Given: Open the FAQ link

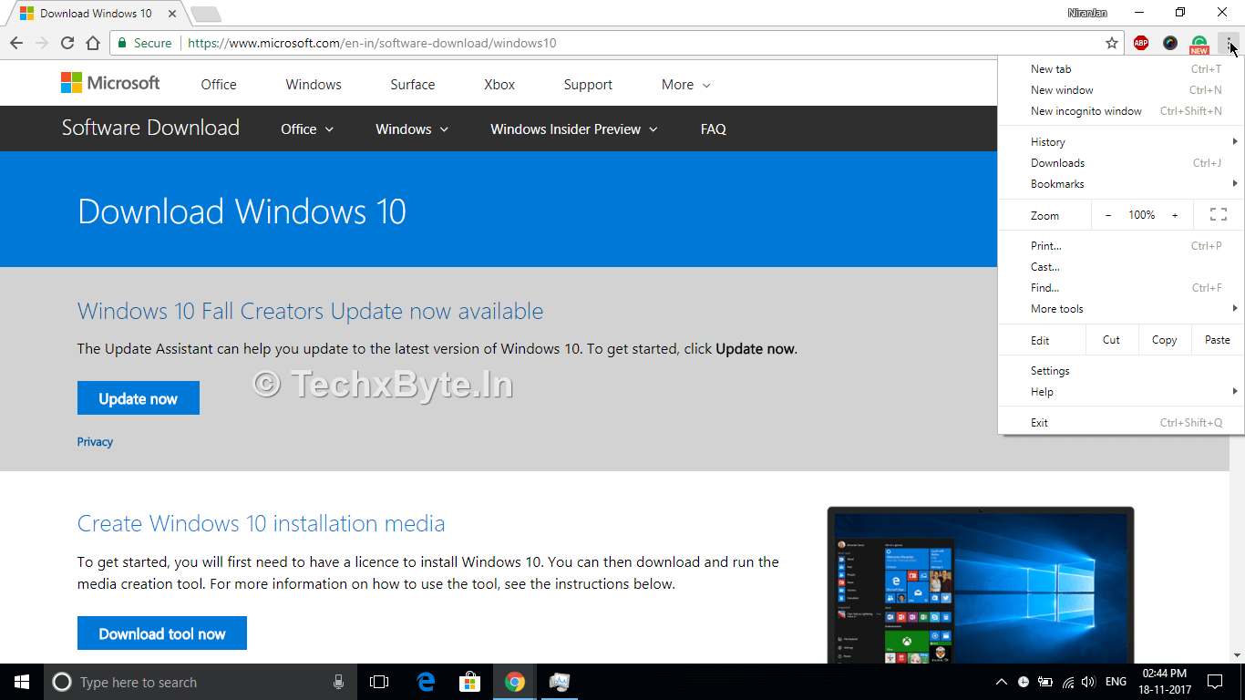Looking at the screenshot, I should pos(714,129).
